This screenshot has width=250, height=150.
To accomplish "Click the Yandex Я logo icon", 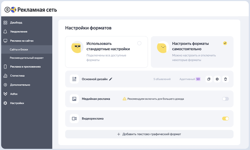I will tap(7, 10).
